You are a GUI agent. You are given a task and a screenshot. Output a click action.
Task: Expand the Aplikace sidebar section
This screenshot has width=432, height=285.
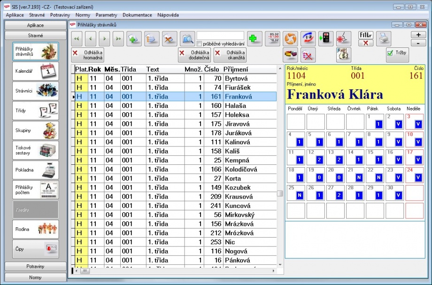coord(36,25)
